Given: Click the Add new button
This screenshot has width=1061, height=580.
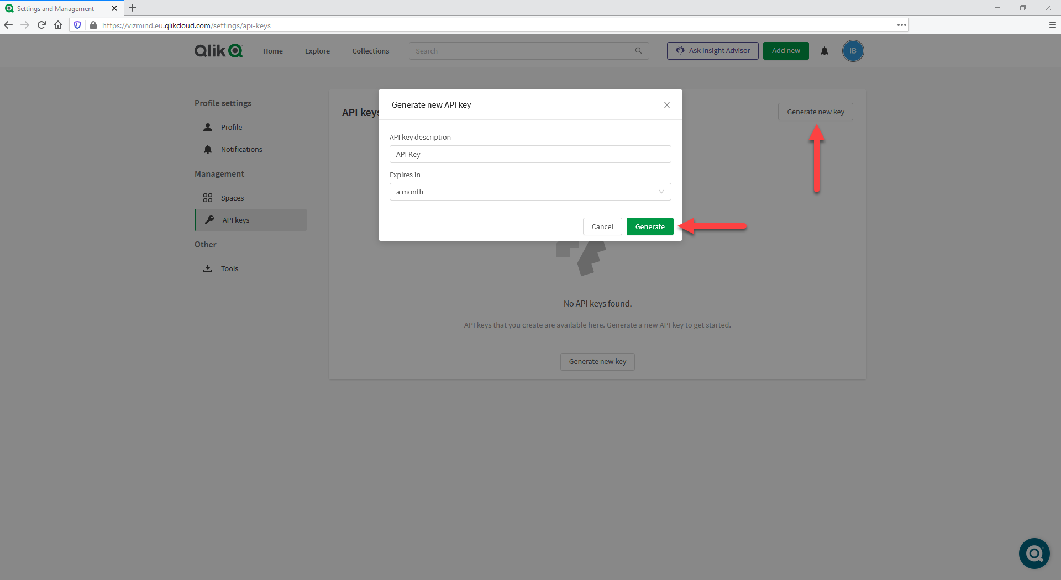Looking at the screenshot, I should pos(786,51).
